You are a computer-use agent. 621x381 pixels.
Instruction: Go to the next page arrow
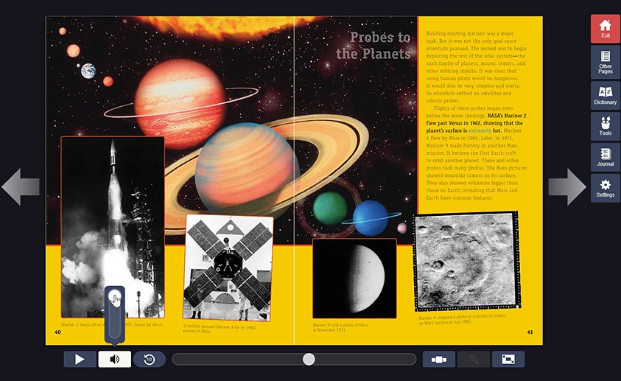[x=567, y=186]
